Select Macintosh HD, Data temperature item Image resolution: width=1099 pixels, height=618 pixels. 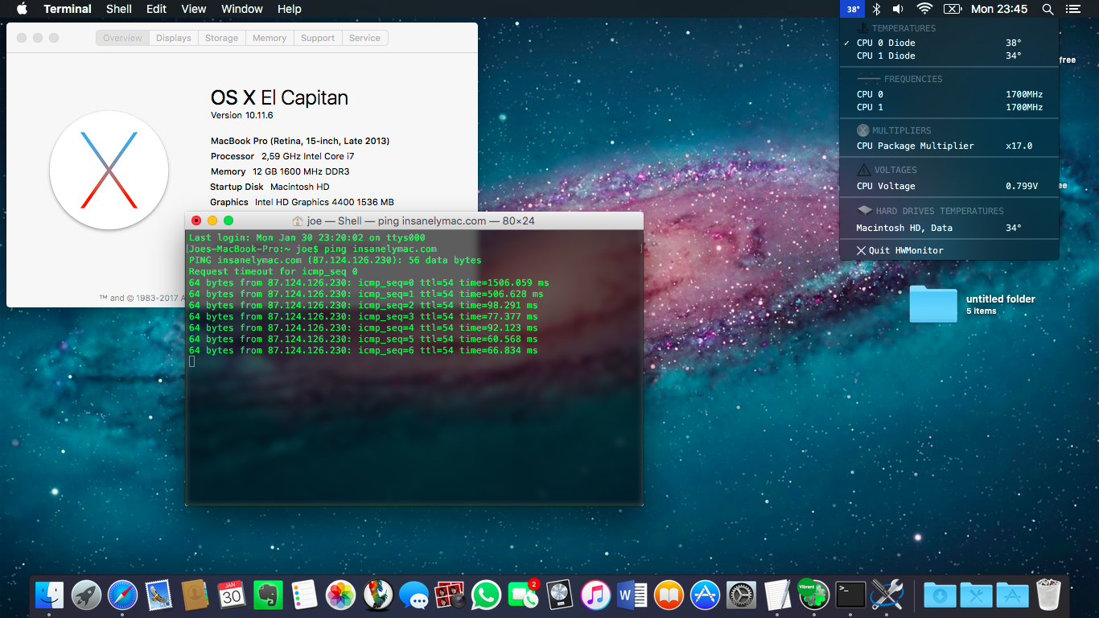949,228
